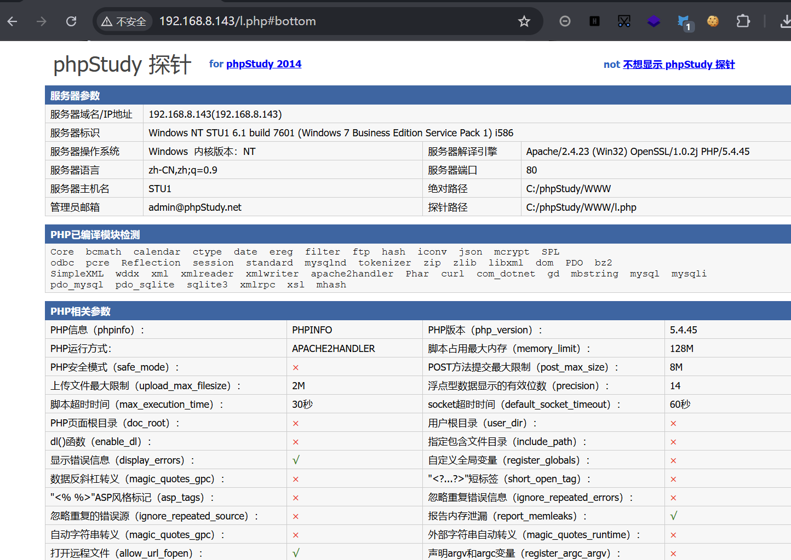The image size is (791, 560).
Task: Select the admin@phpStudy.net email value
Action: point(194,207)
